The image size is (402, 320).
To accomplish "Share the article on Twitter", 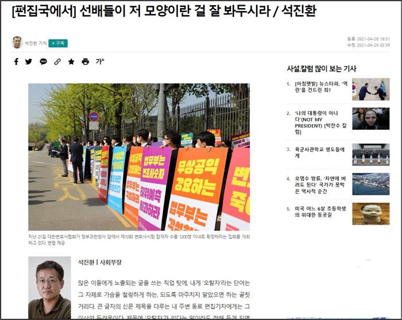I will click(29, 61).
